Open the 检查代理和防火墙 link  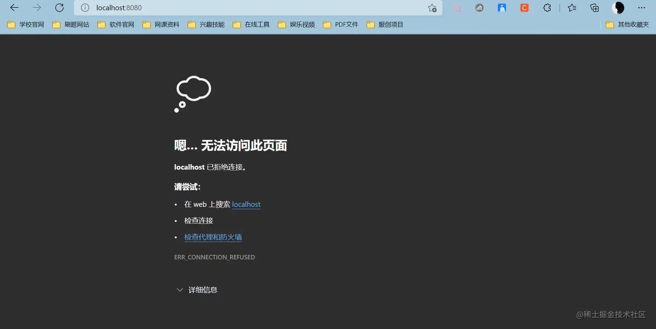click(213, 237)
